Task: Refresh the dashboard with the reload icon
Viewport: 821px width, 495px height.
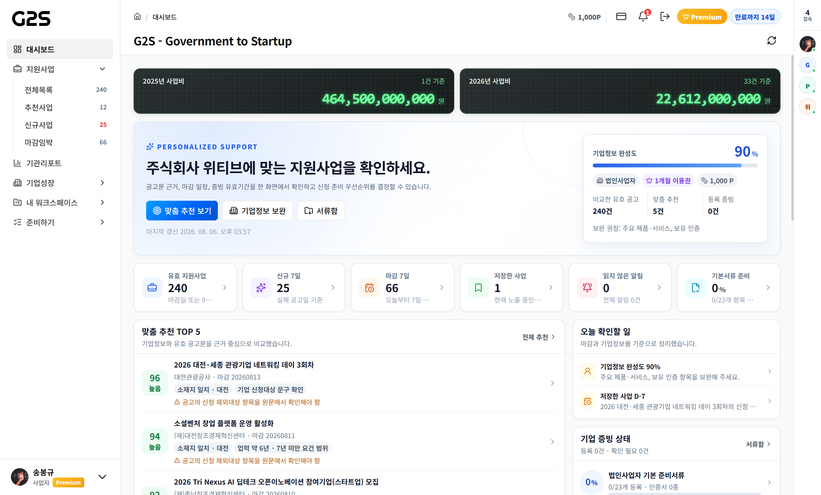Action: tap(772, 41)
